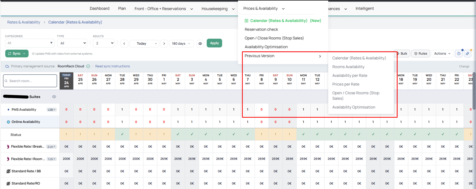Toggle the eye icon beside Apply
Viewport: 476px width, 189px height.
[x=200, y=44]
